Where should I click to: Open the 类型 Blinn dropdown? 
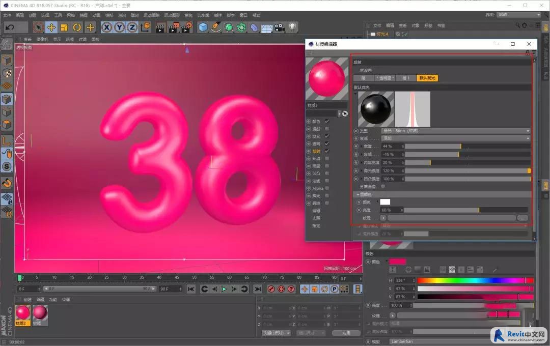click(456, 131)
